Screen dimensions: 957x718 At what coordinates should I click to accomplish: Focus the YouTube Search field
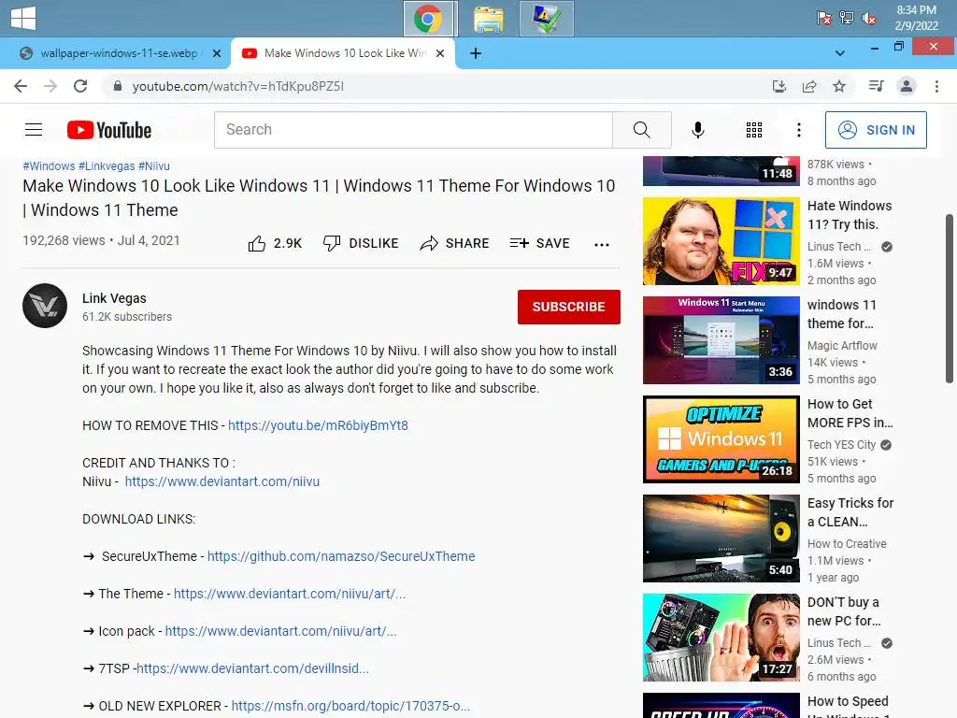(x=413, y=129)
